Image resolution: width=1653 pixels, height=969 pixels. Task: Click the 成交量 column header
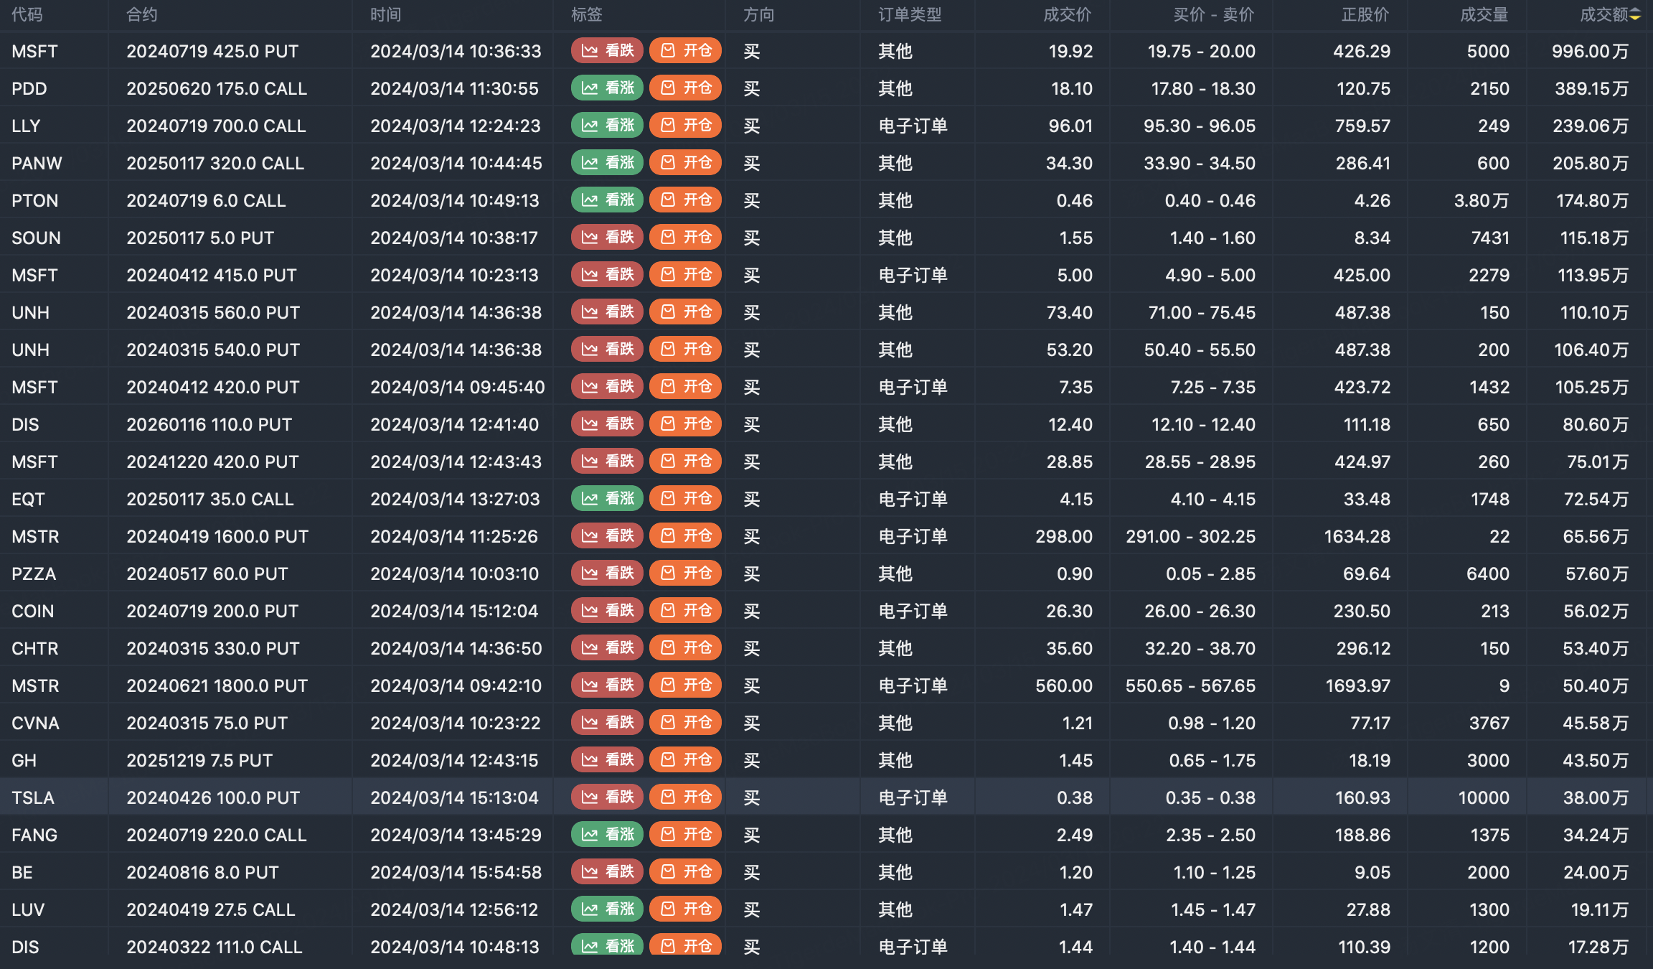pyautogui.click(x=1484, y=14)
